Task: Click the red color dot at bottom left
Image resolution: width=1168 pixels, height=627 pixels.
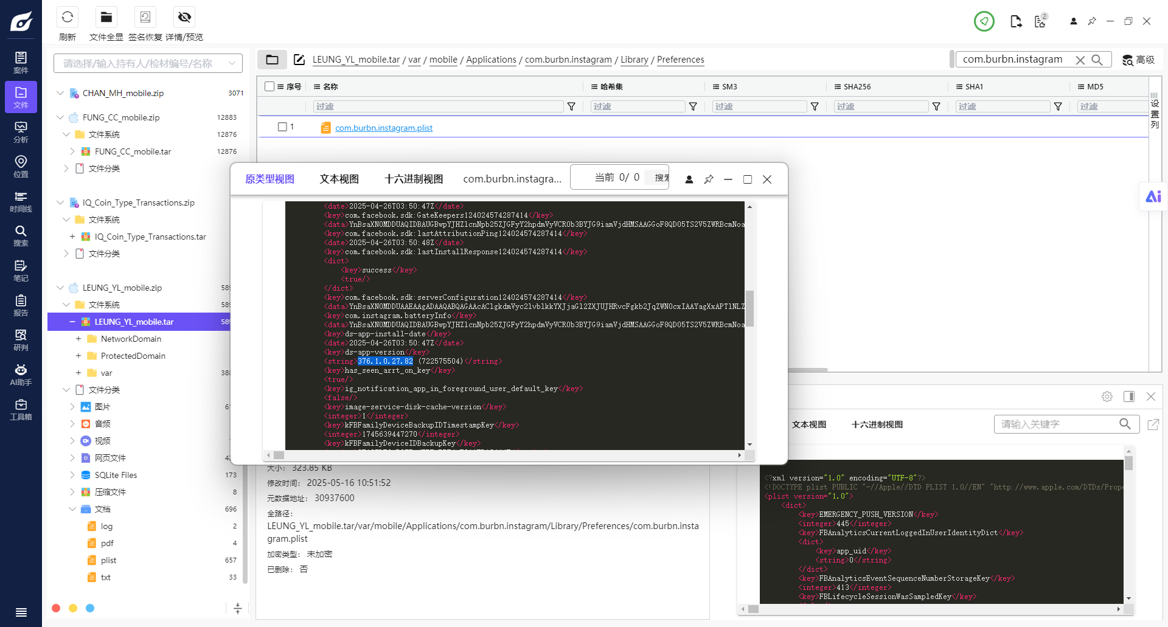Action: tap(56, 608)
